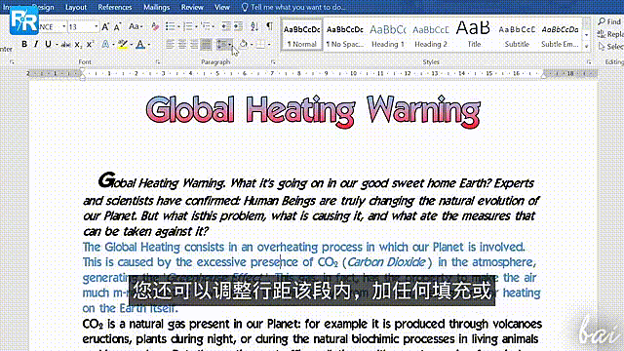Click Global Heating Warning WordArt title

point(313,111)
